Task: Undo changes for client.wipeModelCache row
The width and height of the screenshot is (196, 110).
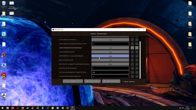Action: tap(132, 52)
